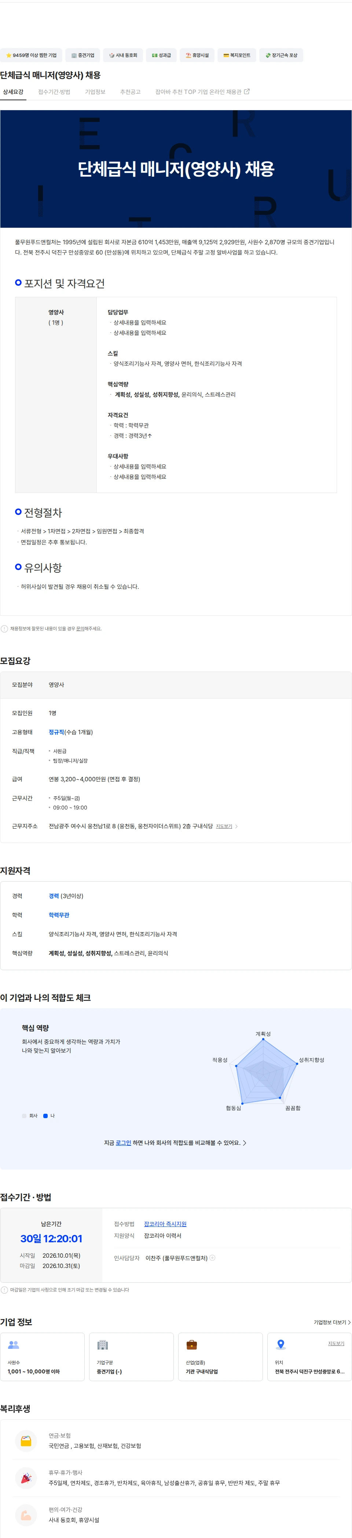Click the 연봉 3,200~4,000만원 salary text
The width and height of the screenshot is (352, 1538).
(x=94, y=779)
